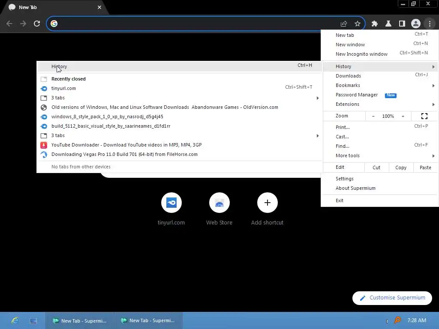Open the Extensions puzzle icon
Viewport: 439px width, 329px height.
pos(375,24)
